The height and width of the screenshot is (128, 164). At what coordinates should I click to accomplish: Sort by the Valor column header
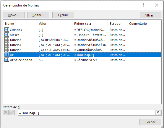54,24
